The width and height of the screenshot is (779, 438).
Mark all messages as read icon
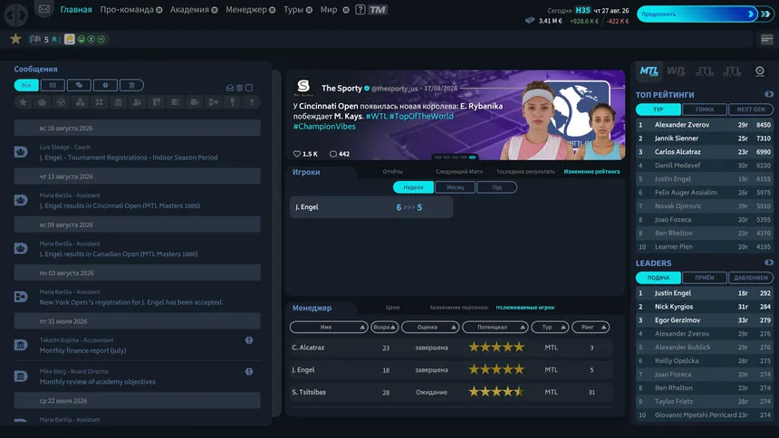(230, 88)
